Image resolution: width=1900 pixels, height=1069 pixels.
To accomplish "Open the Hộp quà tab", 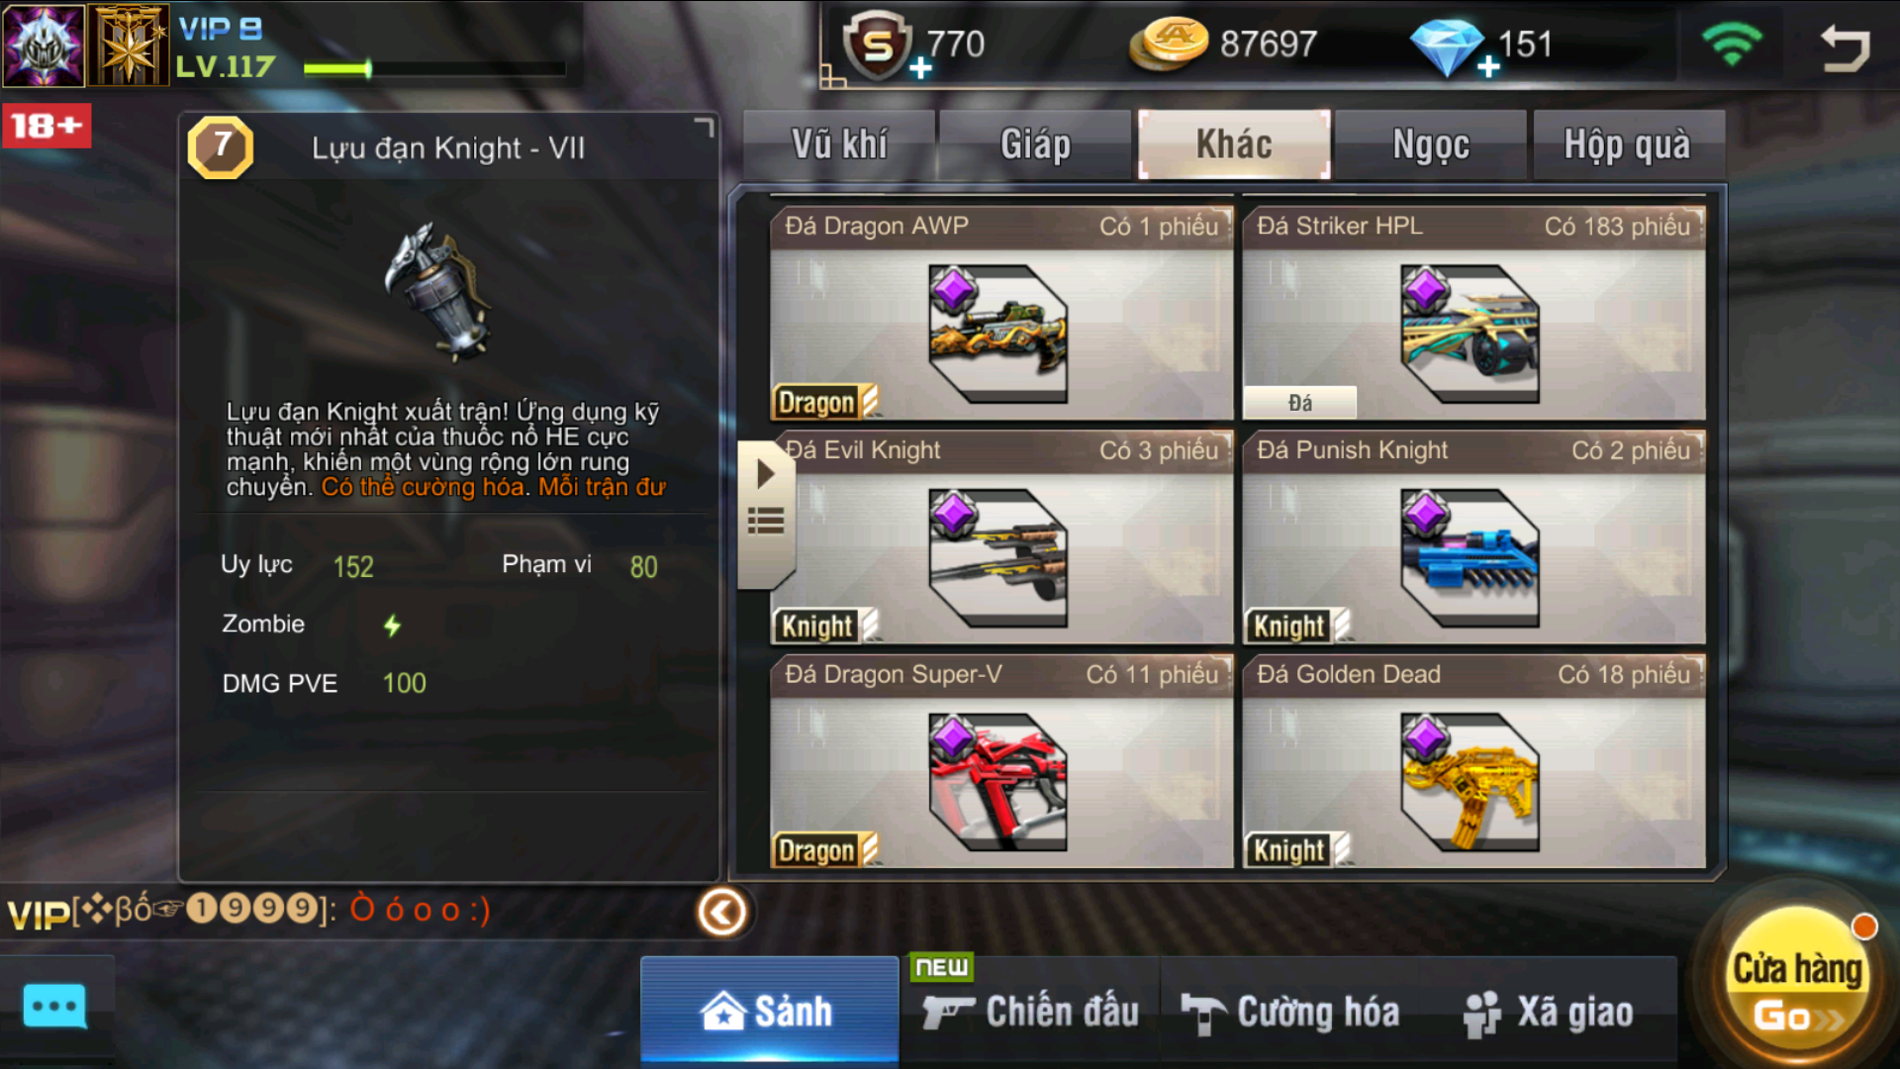I will [x=1628, y=145].
